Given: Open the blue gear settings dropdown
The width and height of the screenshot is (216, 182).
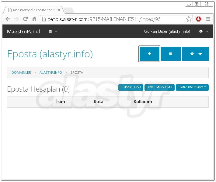Looking at the screenshot, I should pos(195,54).
